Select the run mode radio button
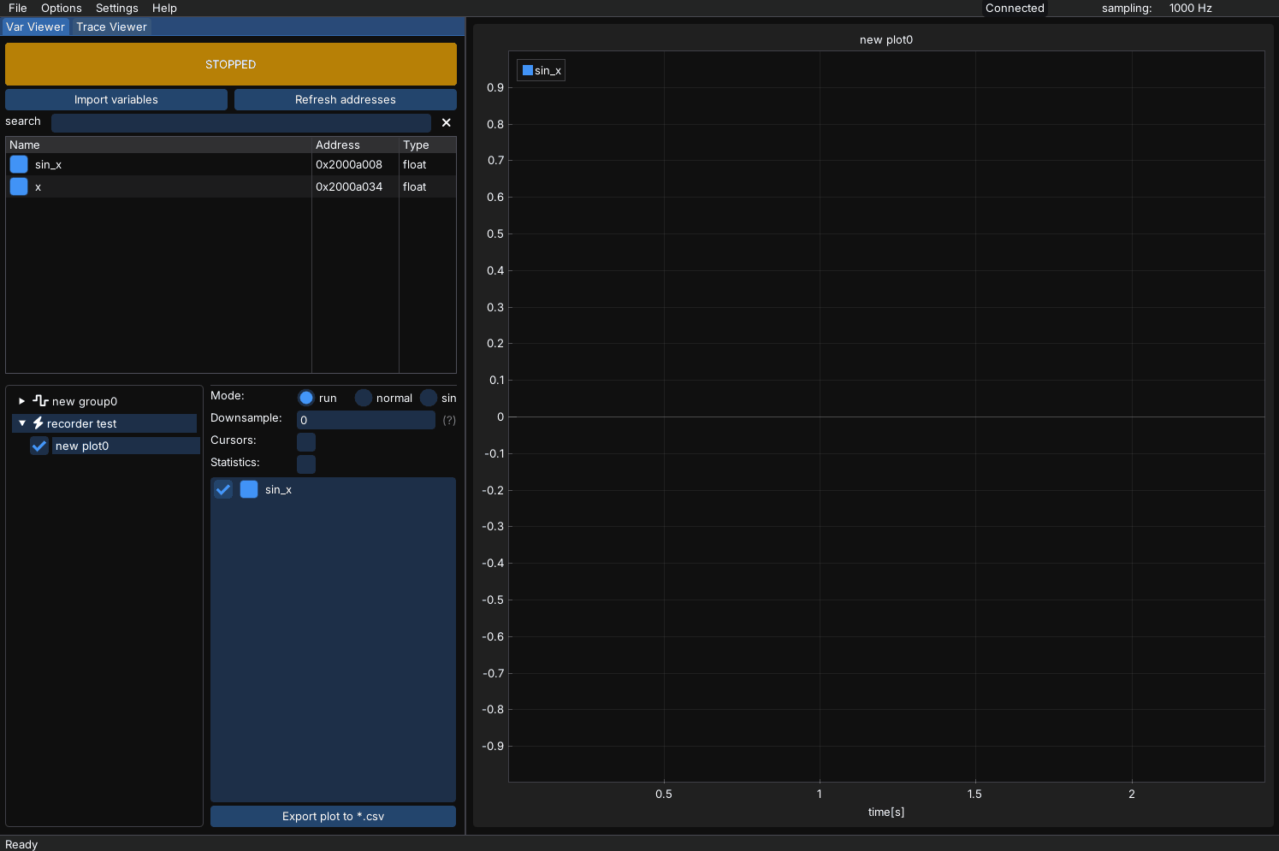 tap(306, 398)
